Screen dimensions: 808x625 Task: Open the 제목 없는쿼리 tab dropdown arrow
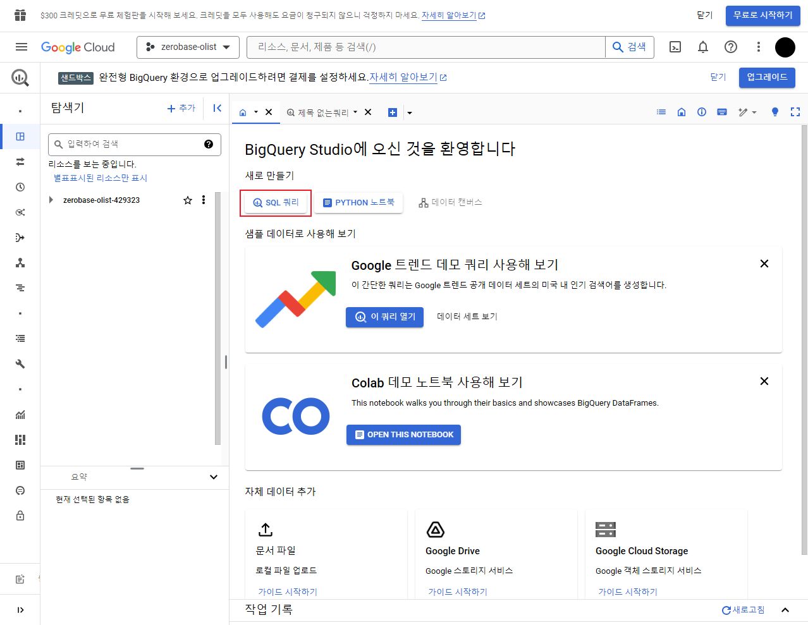(x=355, y=112)
